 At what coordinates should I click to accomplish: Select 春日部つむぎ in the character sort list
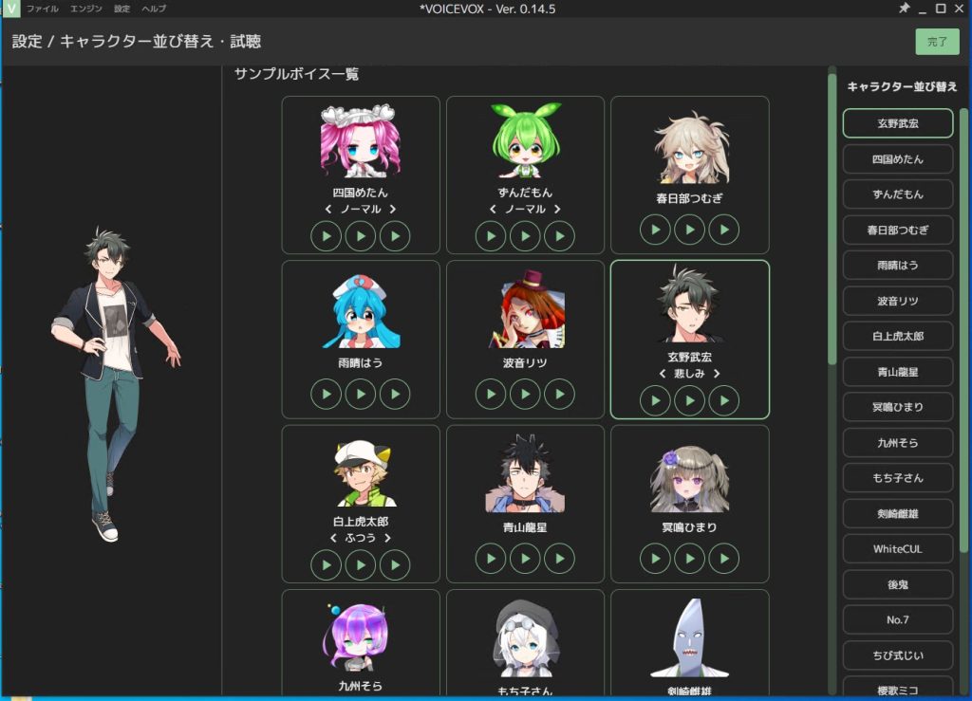pyautogui.click(x=898, y=231)
